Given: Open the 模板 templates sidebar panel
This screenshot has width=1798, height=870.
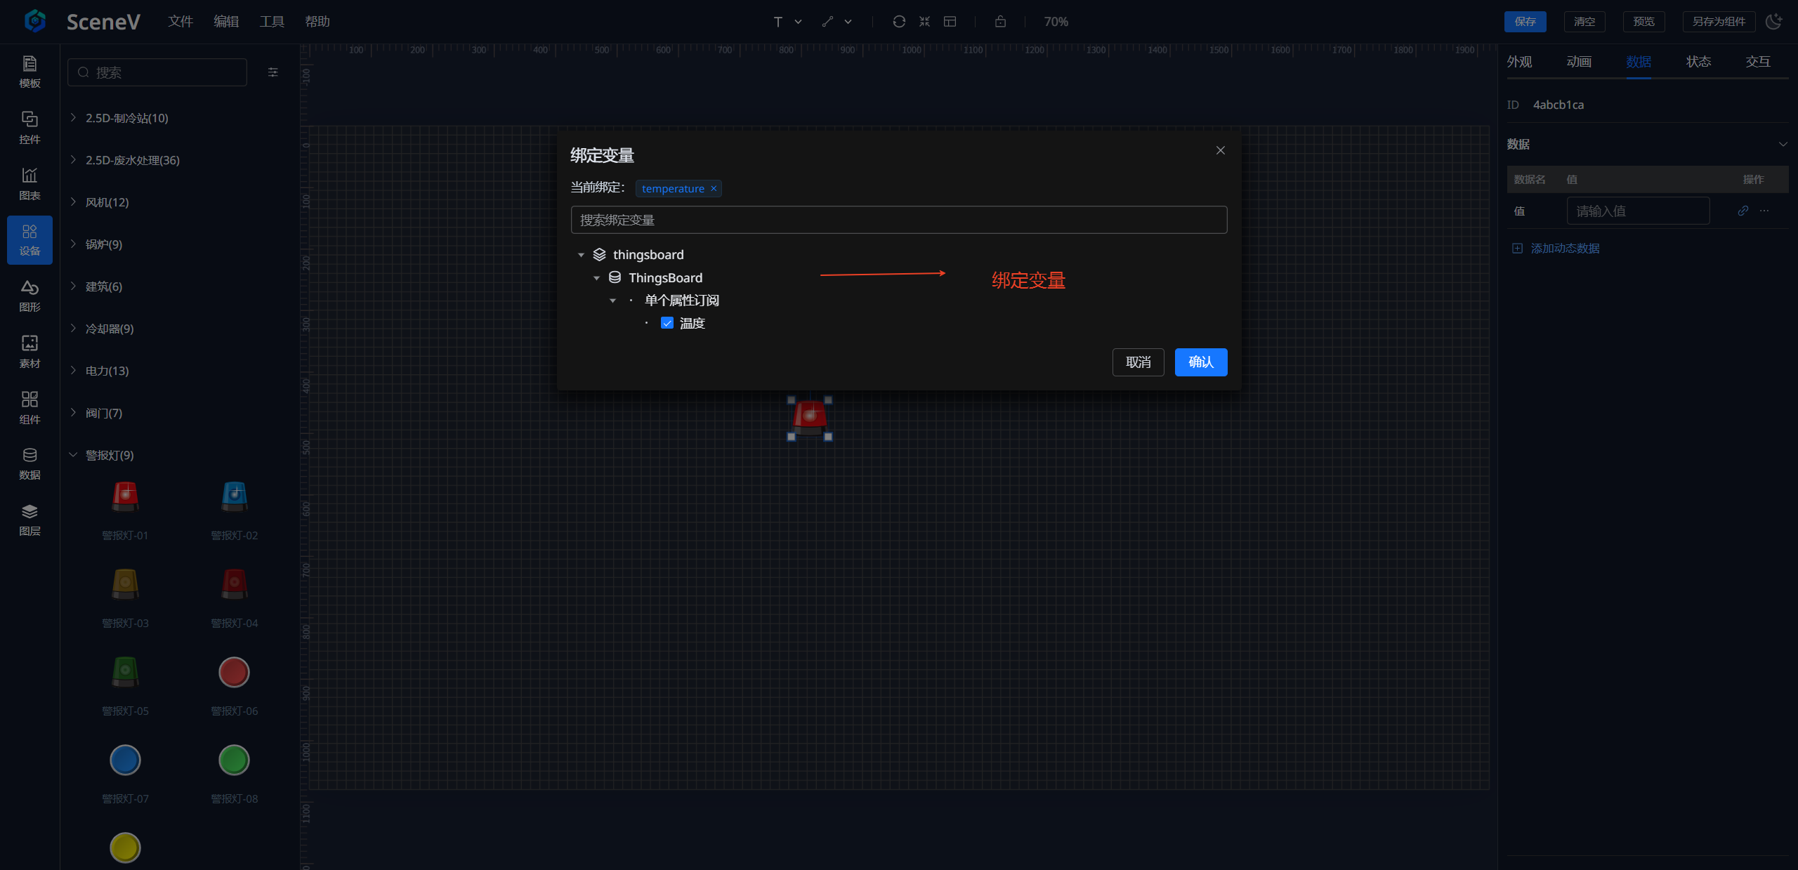Looking at the screenshot, I should tap(29, 72).
